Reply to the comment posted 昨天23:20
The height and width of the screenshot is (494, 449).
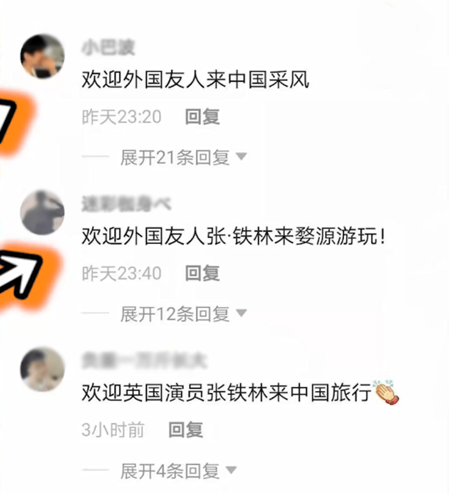tap(202, 117)
